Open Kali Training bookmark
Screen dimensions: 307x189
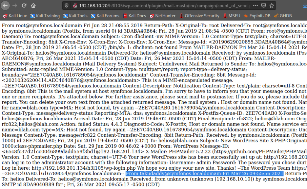45,16
